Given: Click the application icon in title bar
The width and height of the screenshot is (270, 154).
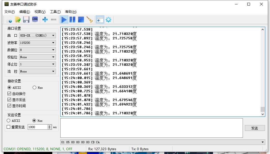Looking at the screenshot, I should (x=7, y=4).
